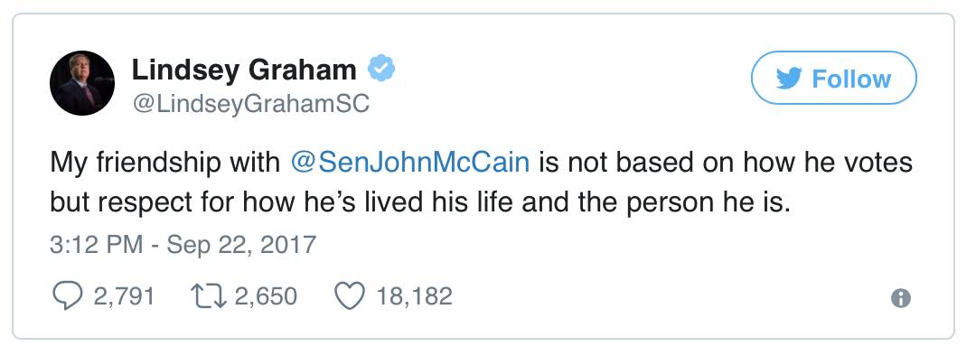The width and height of the screenshot is (976, 356).
Task: Click the word 'Follow' in the button
Action: [x=851, y=79]
